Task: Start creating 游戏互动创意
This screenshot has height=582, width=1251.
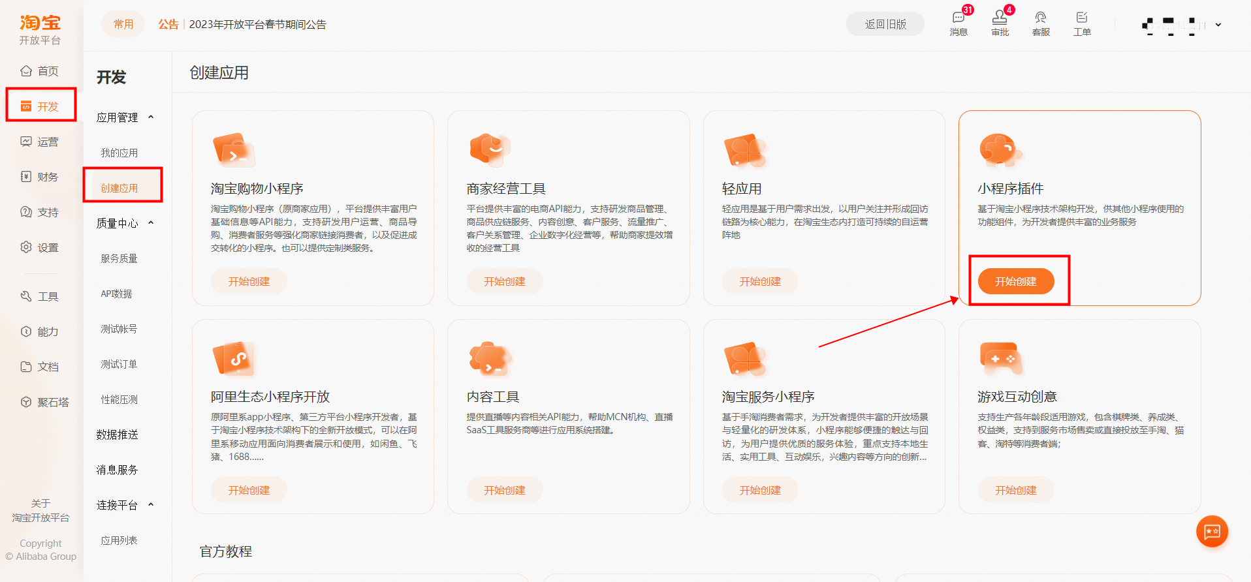Action: (1016, 490)
